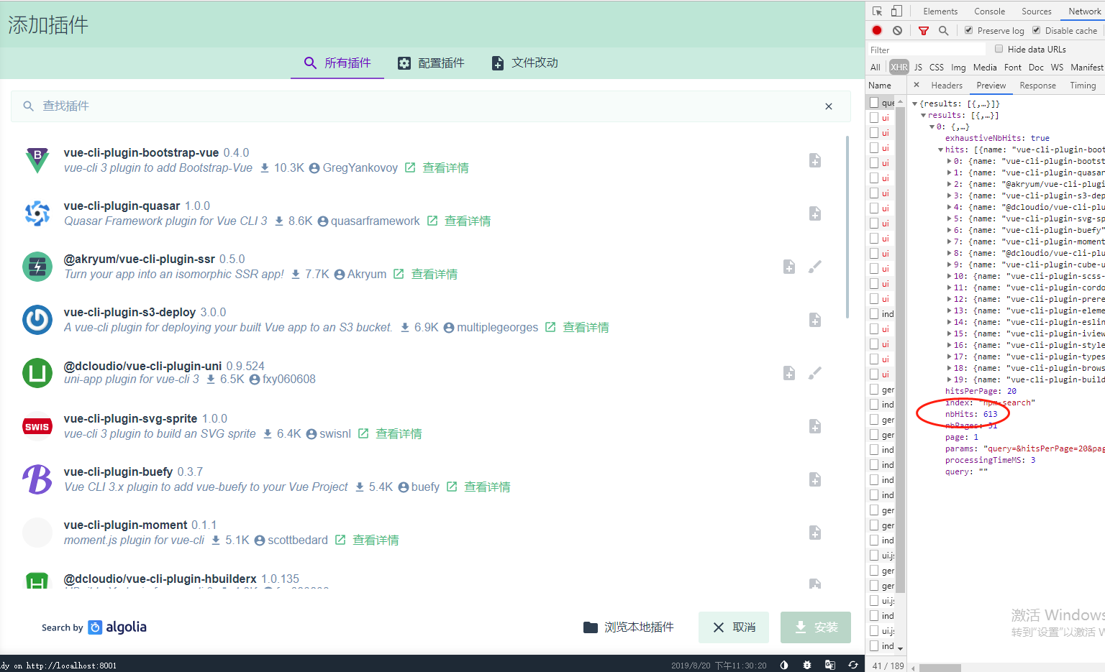The height and width of the screenshot is (672, 1105).
Task: Switch to the 所有插件 tab
Action: [337, 63]
